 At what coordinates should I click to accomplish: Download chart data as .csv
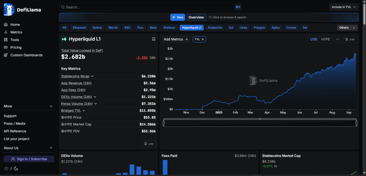coord(350,39)
